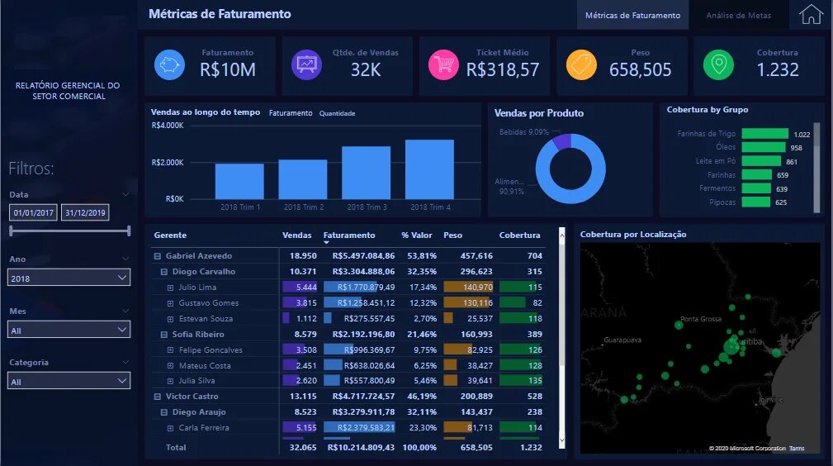Collapse the Sofia Ribeiro row
Screen dimensions: 833x466
coord(164,335)
